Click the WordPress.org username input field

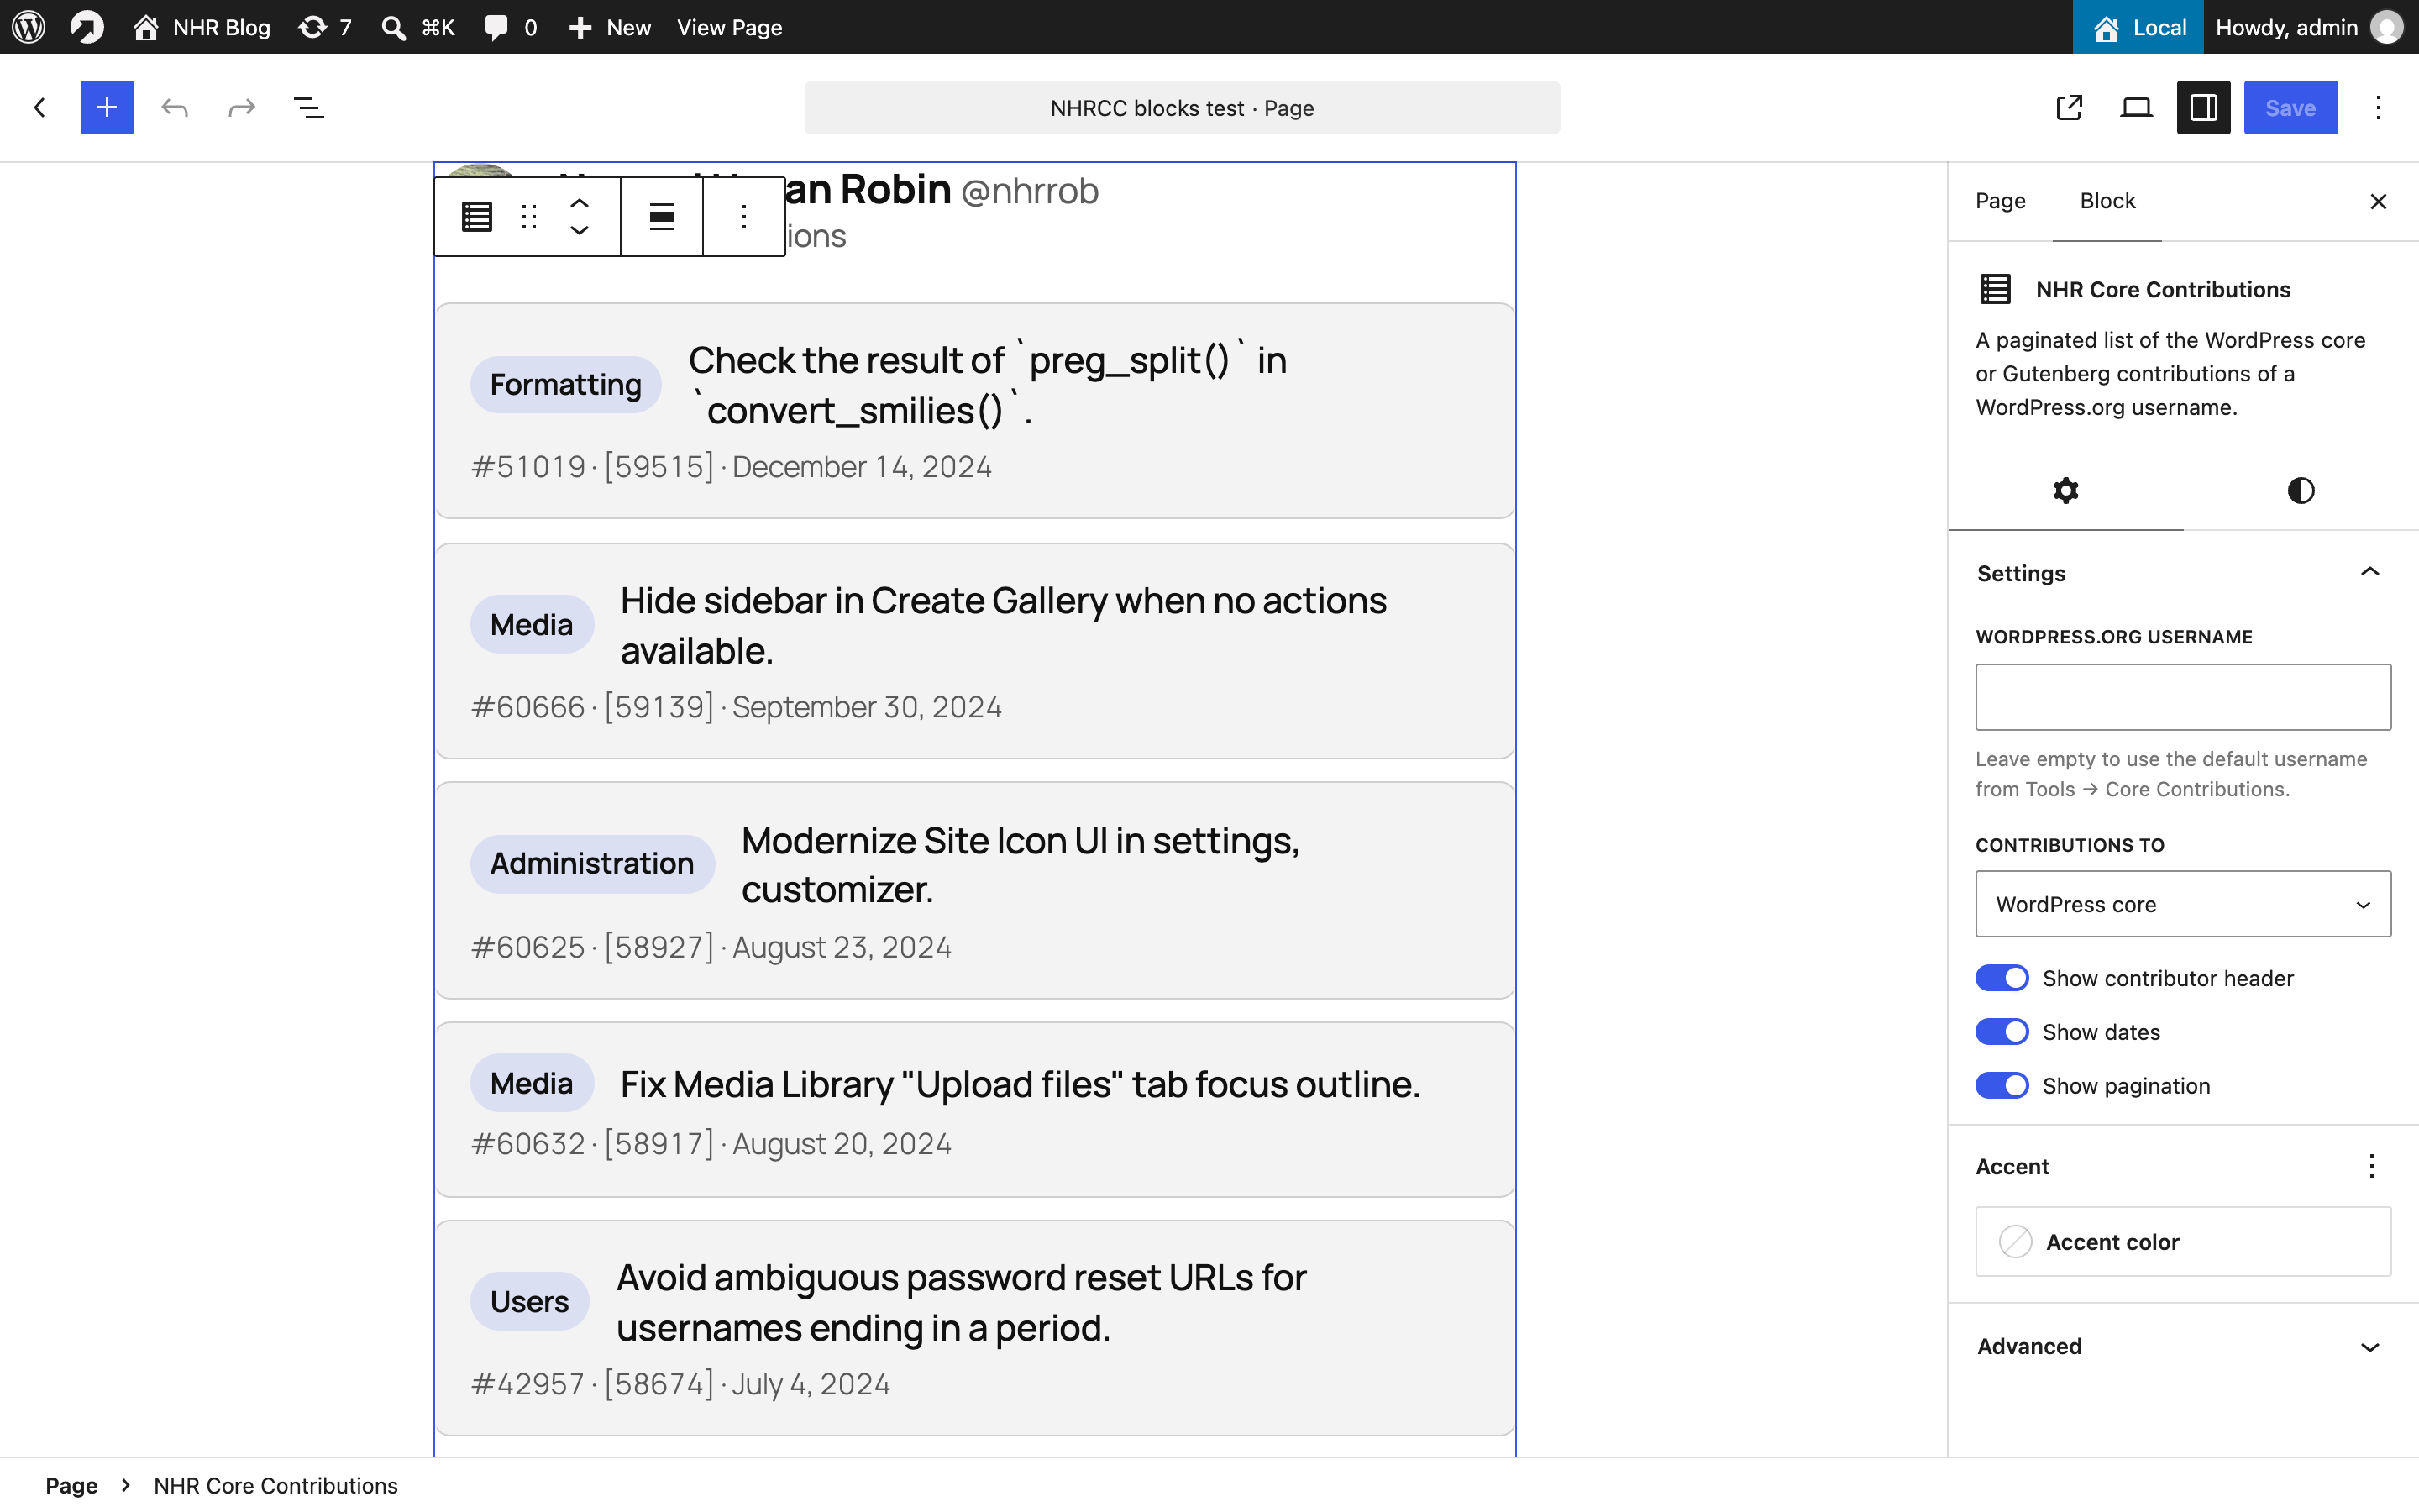(2183, 697)
